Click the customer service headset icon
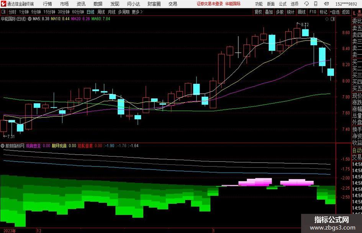 [x=306, y=4]
